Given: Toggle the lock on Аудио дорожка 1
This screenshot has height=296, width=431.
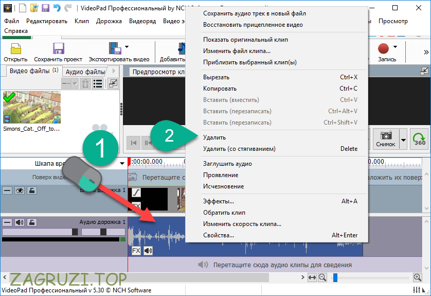Looking at the screenshot, I should pos(31,222).
